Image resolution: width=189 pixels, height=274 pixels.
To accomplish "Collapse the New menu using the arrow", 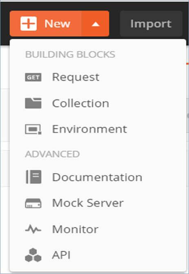I will (x=96, y=24).
